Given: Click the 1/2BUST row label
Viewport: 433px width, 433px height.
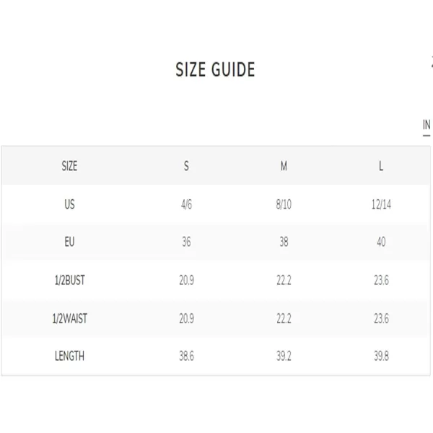Looking at the screenshot, I should 69,280.
